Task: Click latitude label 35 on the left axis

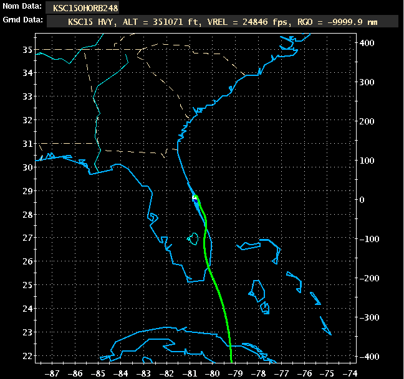Action: tap(27, 50)
